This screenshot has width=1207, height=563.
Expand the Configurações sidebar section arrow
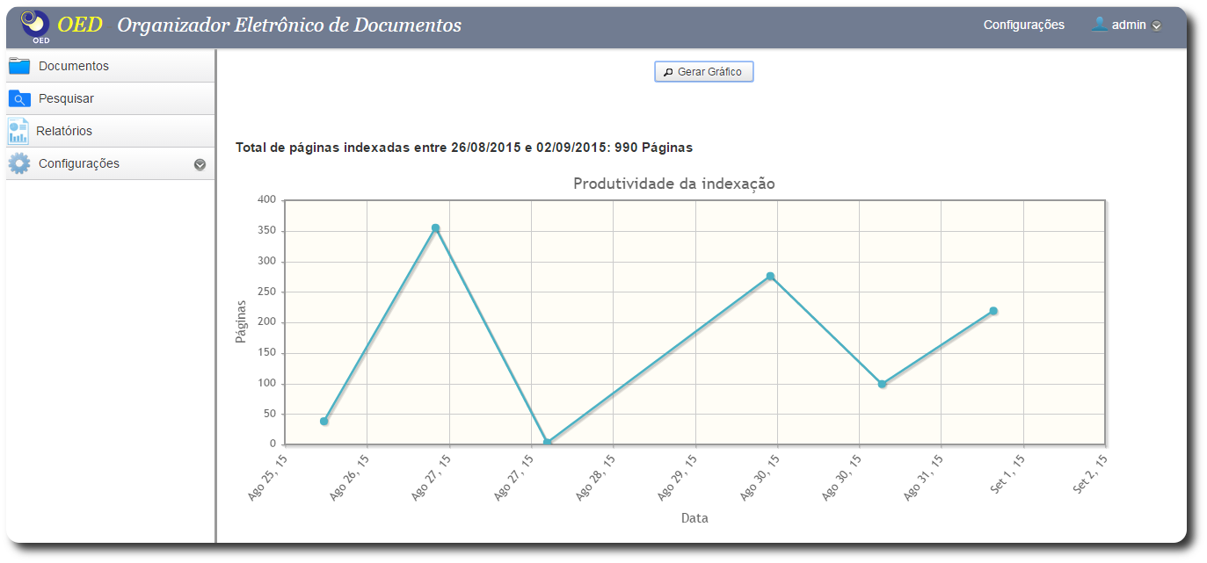200,164
